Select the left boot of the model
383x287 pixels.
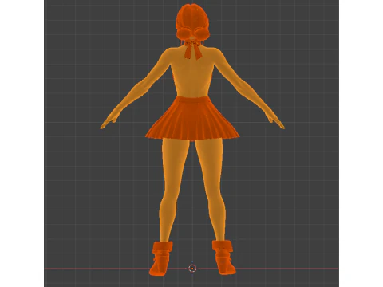pyautogui.click(x=161, y=258)
